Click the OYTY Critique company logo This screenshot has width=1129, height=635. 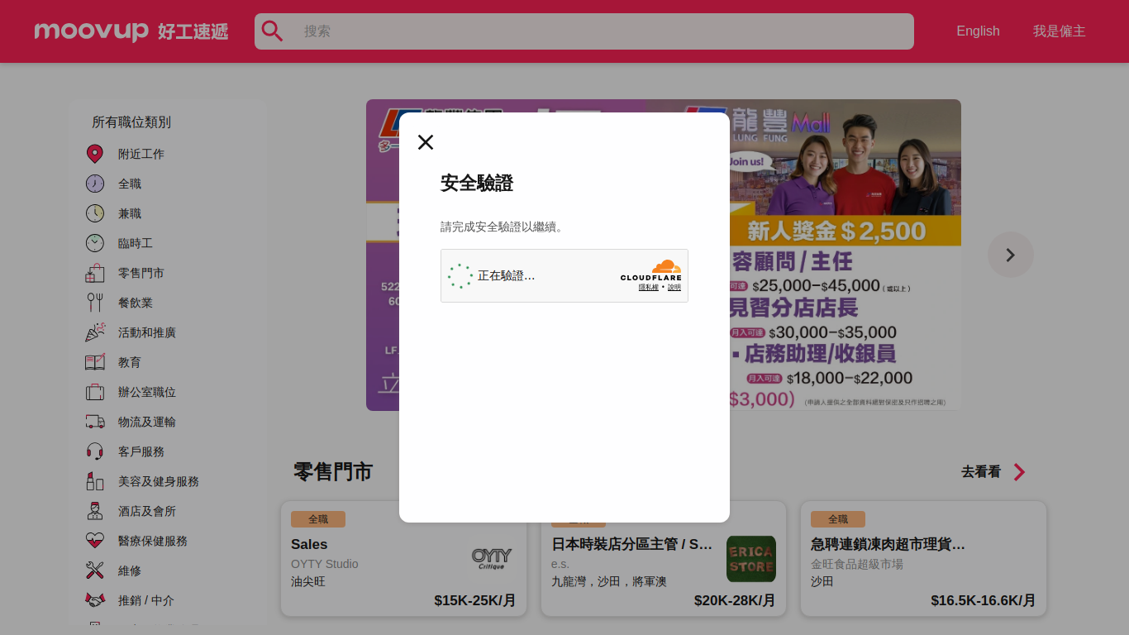coord(492,559)
